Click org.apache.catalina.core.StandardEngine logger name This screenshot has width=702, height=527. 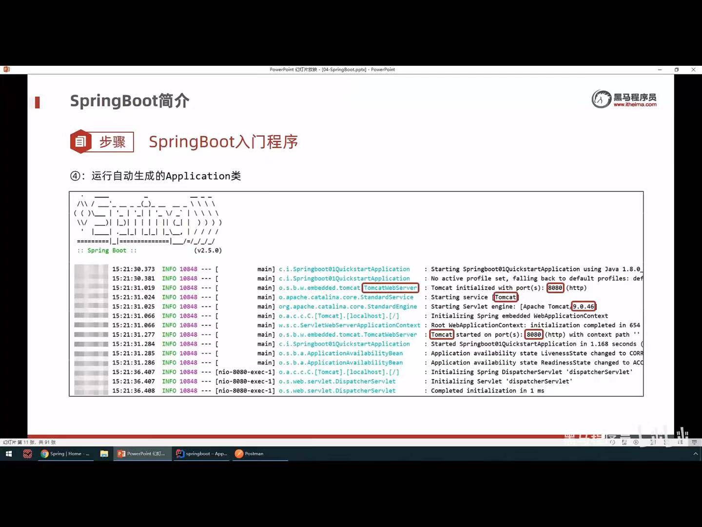coord(348,306)
